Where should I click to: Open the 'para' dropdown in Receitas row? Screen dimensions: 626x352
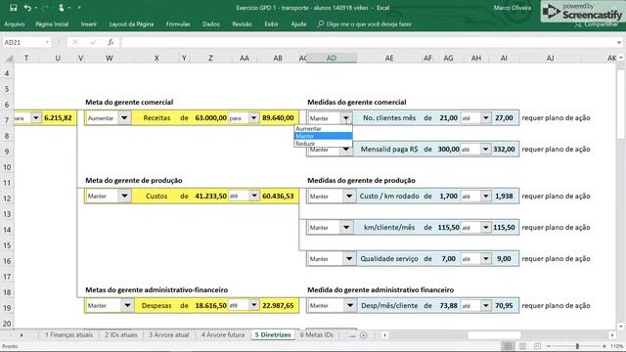pyautogui.click(x=253, y=117)
